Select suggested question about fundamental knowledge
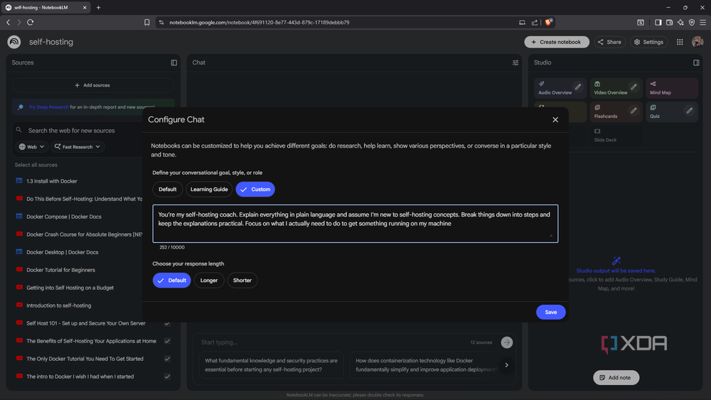Image resolution: width=711 pixels, height=400 pixels. [271, 365]
